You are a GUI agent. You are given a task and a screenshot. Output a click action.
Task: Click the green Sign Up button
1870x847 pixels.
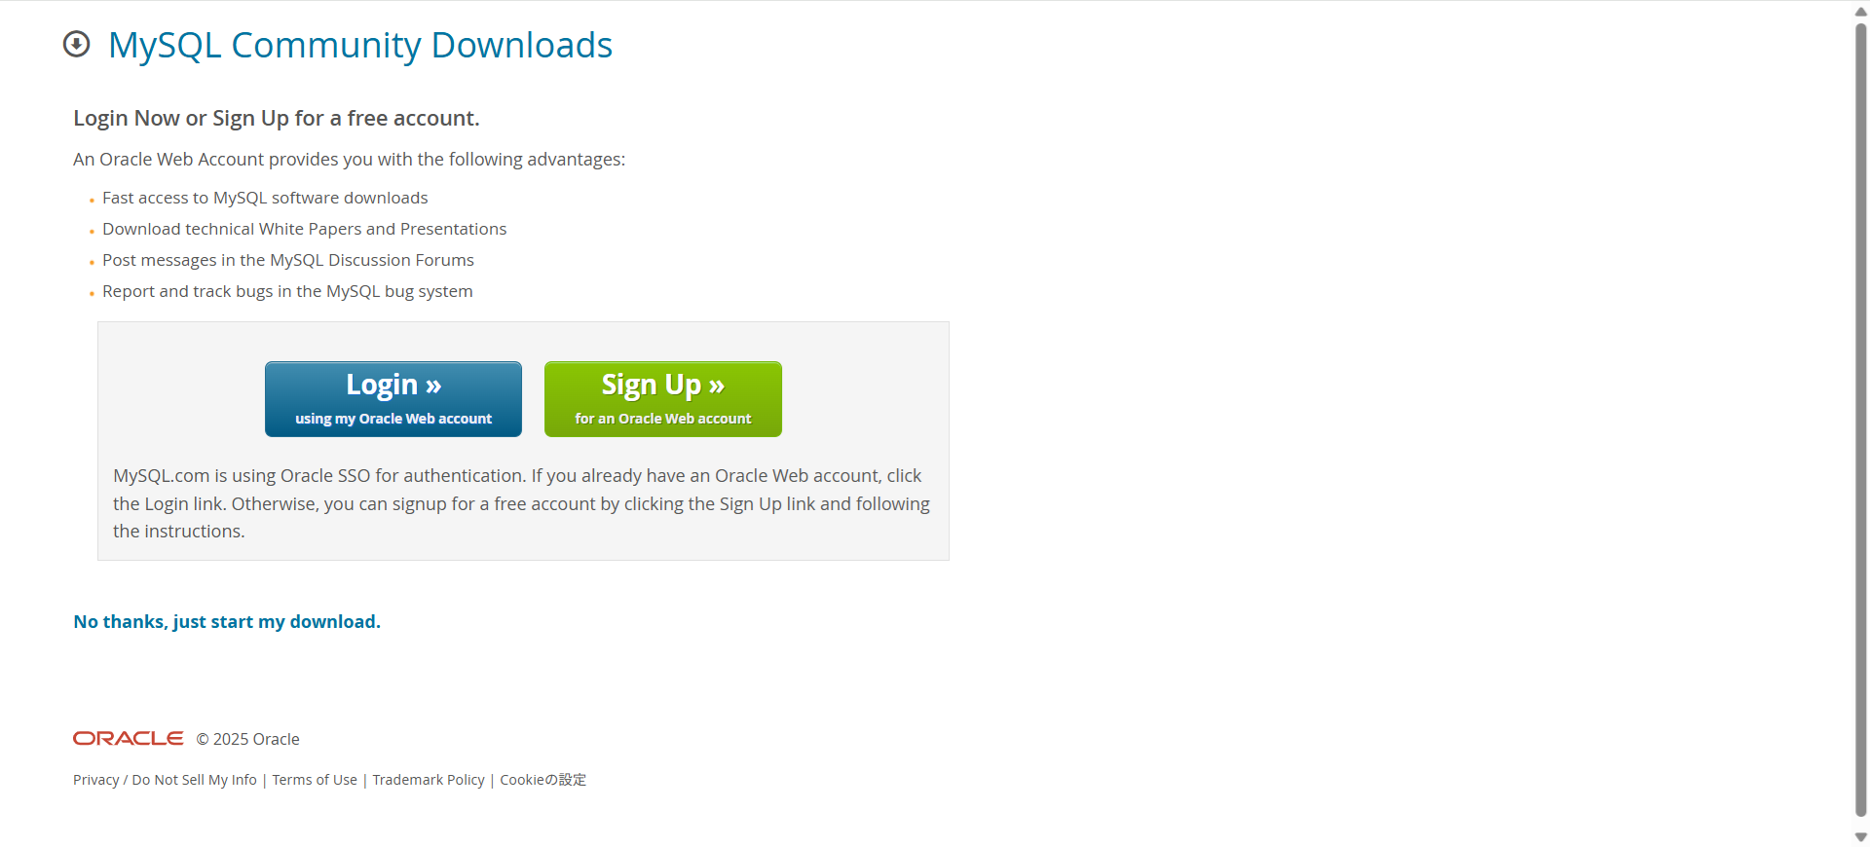click(663, 399)
